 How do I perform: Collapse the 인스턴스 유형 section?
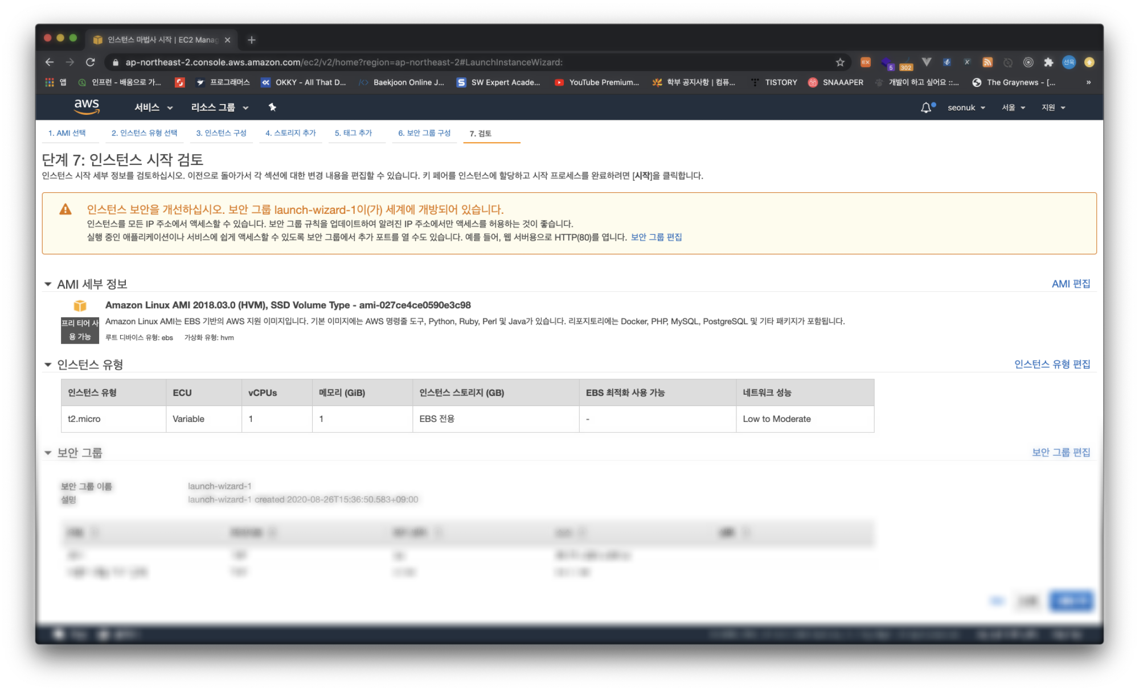pyautogui.click(x=48, y=365)
